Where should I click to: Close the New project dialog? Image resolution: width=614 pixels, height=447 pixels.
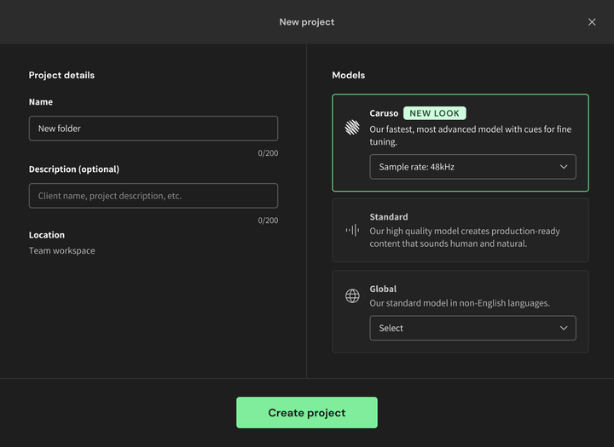(592, 22)
